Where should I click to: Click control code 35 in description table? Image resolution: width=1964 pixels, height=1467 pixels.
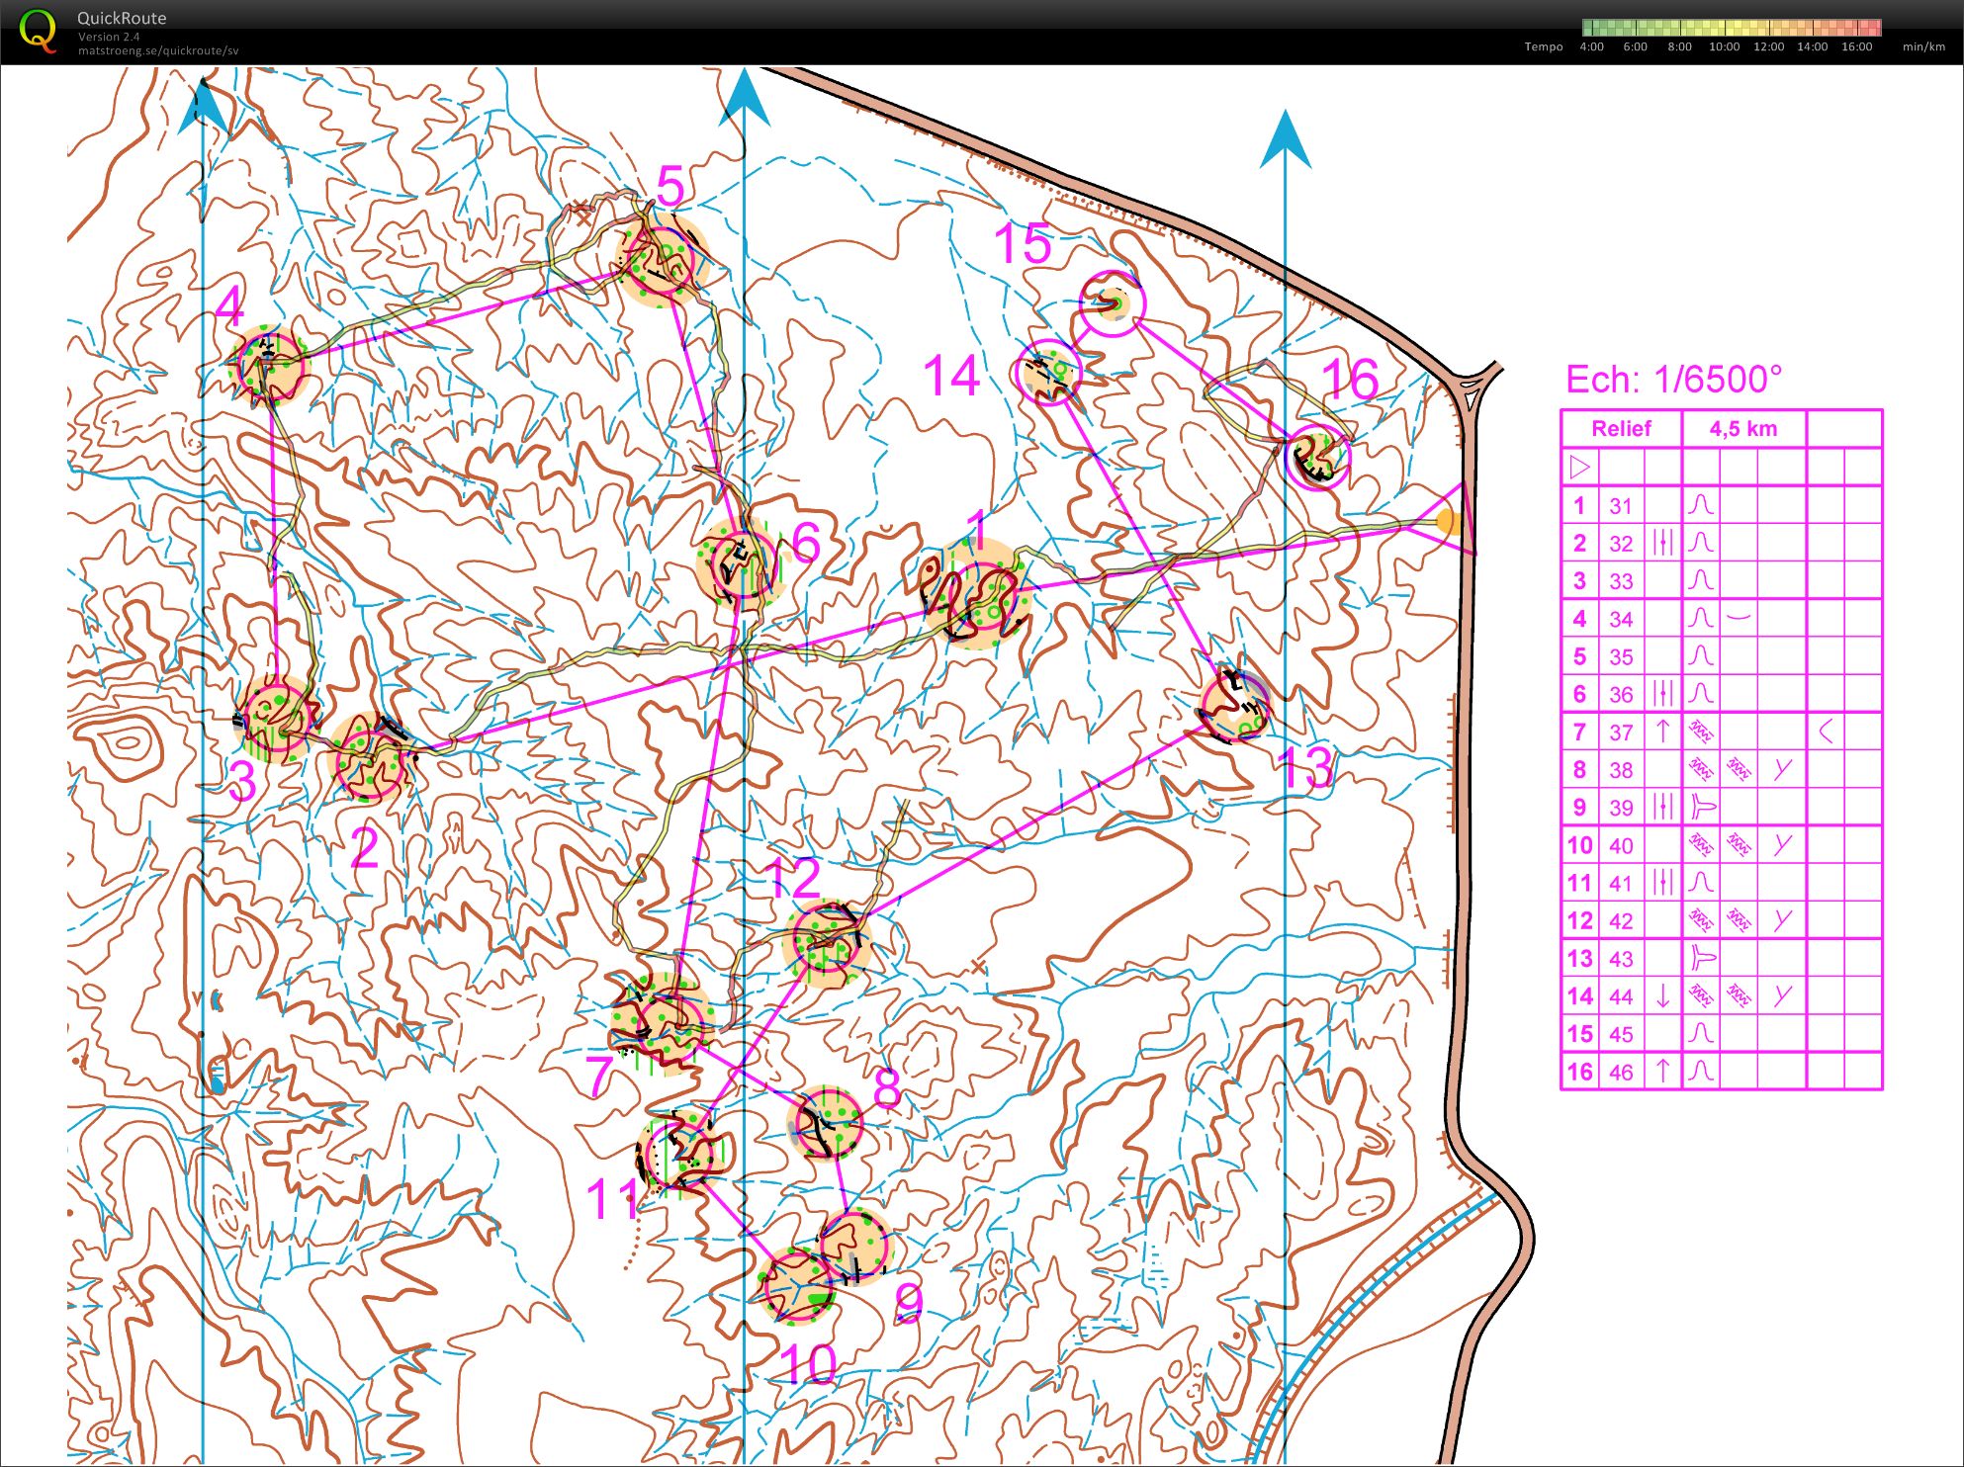(1620, 656)
